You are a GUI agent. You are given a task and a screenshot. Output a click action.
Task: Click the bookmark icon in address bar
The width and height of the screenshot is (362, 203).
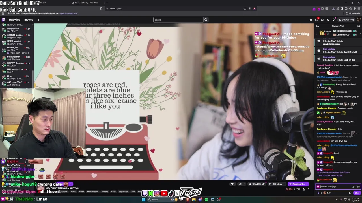pos(101,8)
